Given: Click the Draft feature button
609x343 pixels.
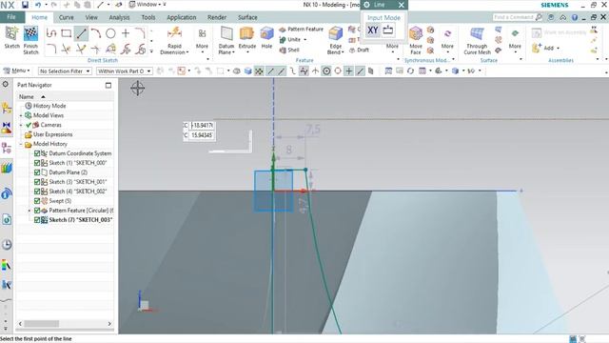Looking at the screenshot, I should click(359, 50).
